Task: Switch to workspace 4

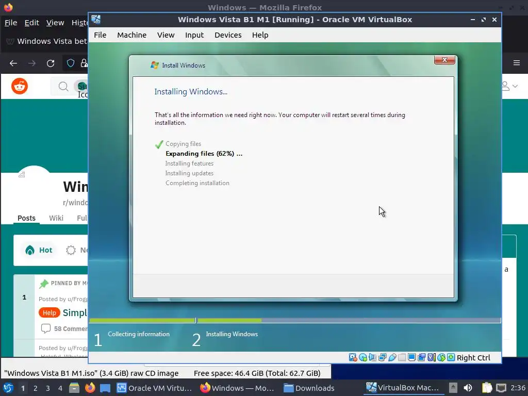Action: 60,388
